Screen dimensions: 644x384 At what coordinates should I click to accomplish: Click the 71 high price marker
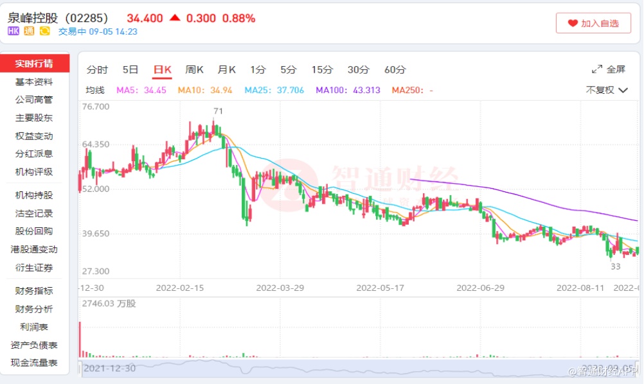218,110
